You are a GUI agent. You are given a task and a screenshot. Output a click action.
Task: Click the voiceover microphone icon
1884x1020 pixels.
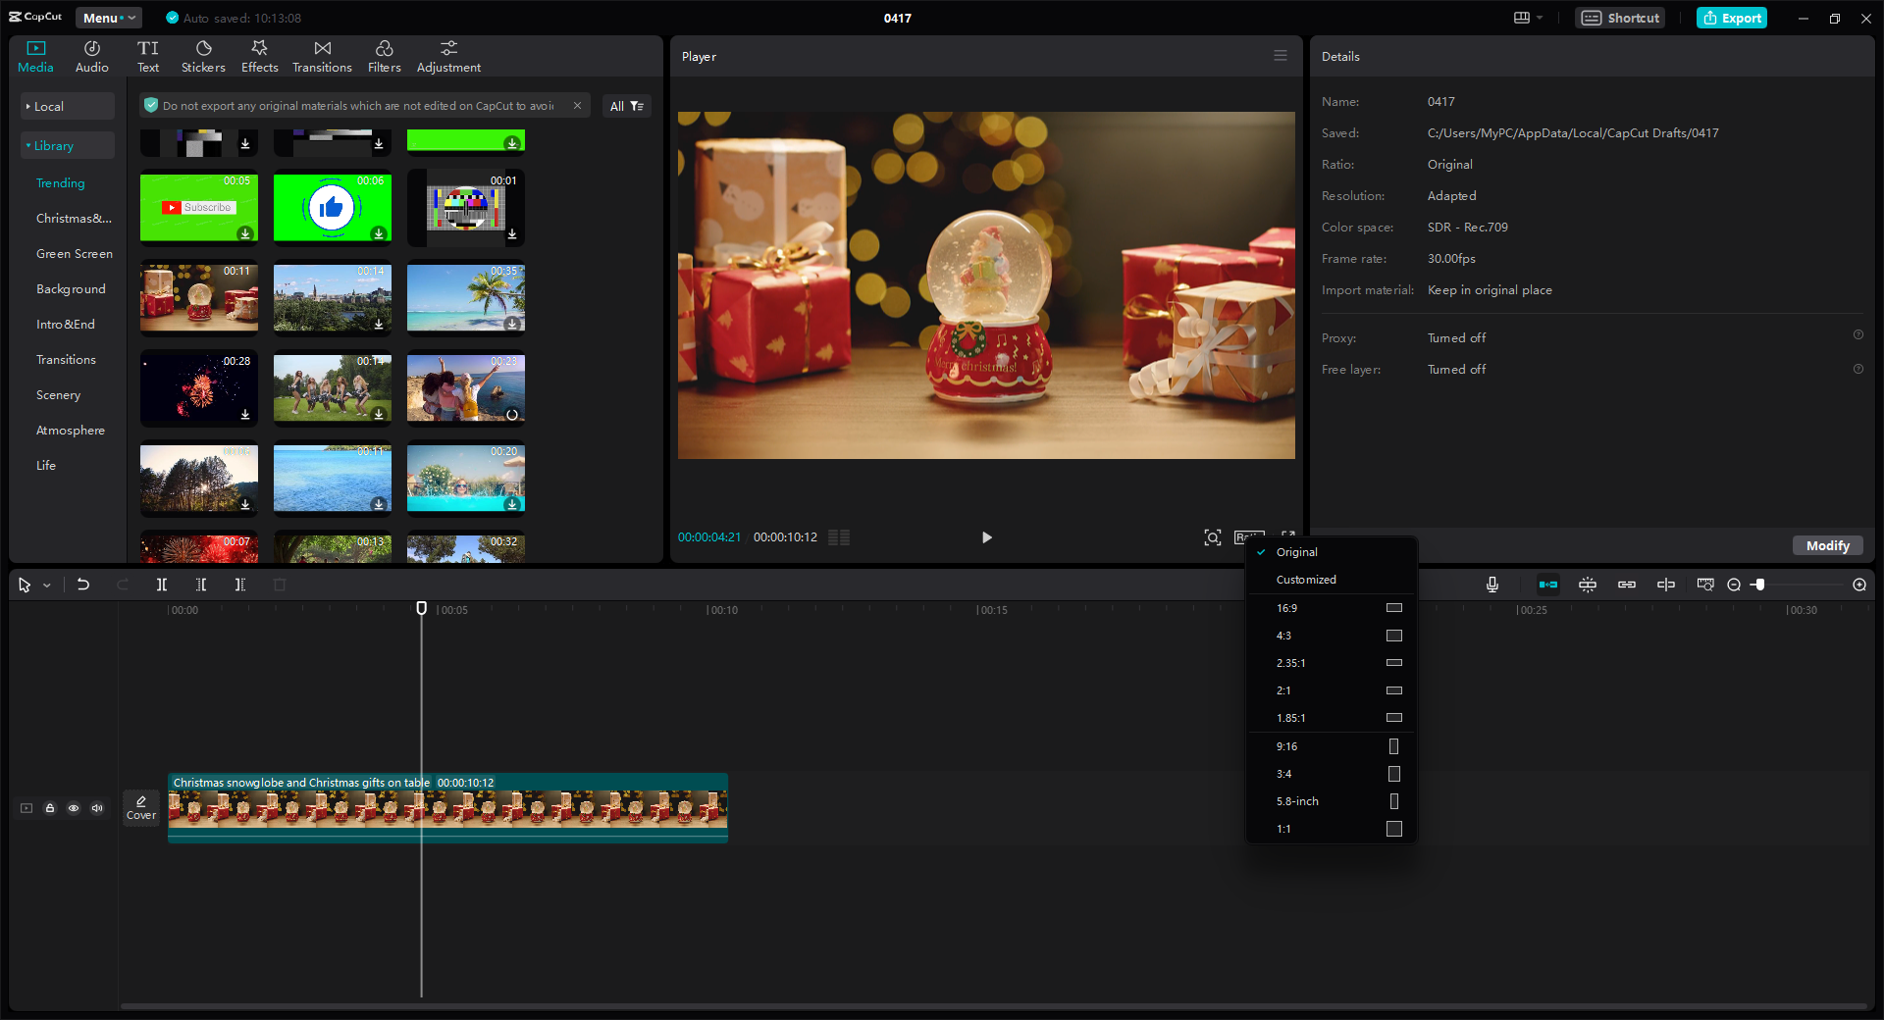click(1491, 585)
